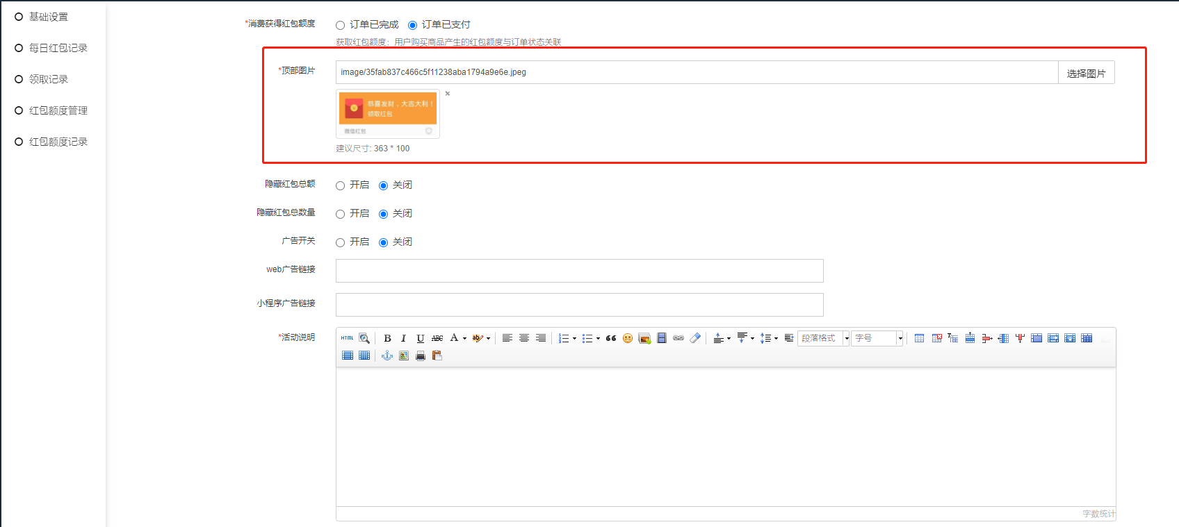Toggle bold formatting in the editor toolbar
Image resolution: width=1179 pixels, height=527 pixels.
pyautogui.click(x=387, y=338)
